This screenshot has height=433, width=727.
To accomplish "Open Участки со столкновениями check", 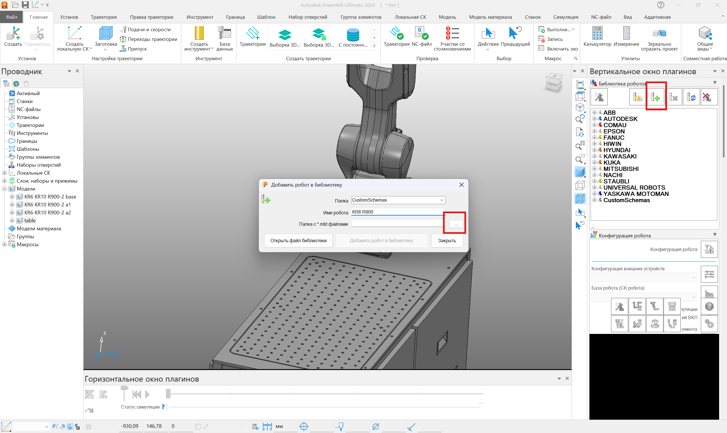I will coord(452,33).
